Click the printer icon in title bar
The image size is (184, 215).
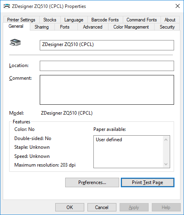click(7, 6)
